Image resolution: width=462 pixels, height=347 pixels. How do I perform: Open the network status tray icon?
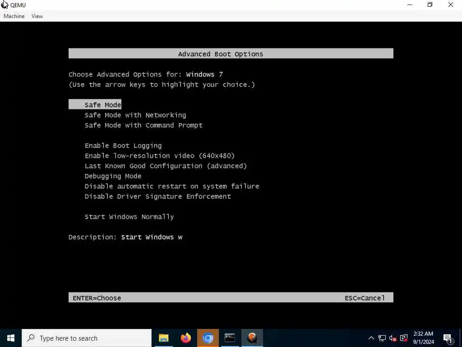click(382, 338)
